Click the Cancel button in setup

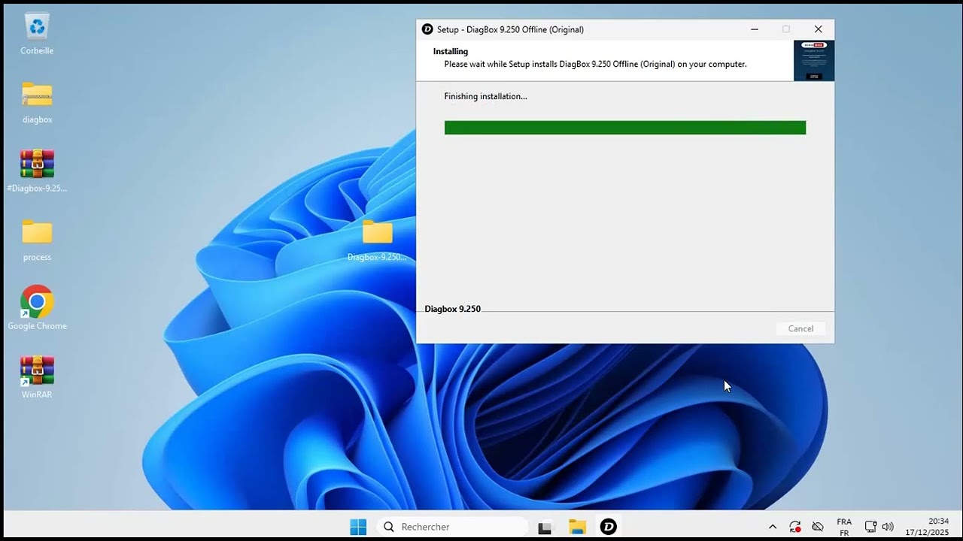(x=800, y=328)
